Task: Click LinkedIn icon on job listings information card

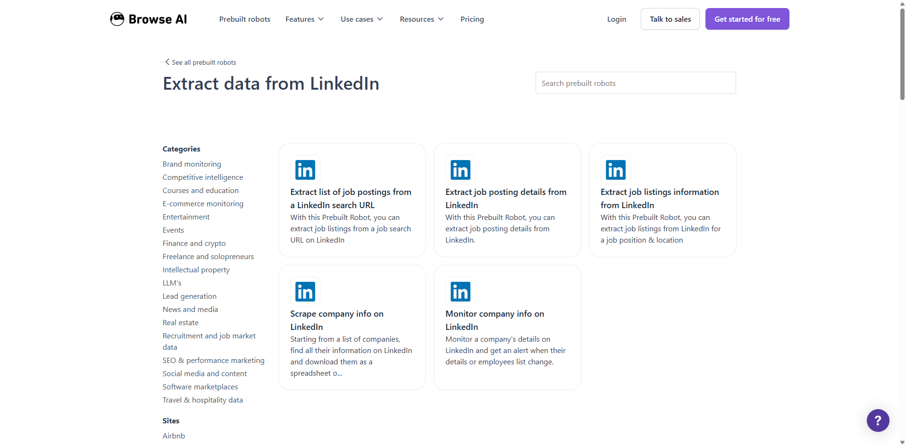Action: (x=615, y=170)
